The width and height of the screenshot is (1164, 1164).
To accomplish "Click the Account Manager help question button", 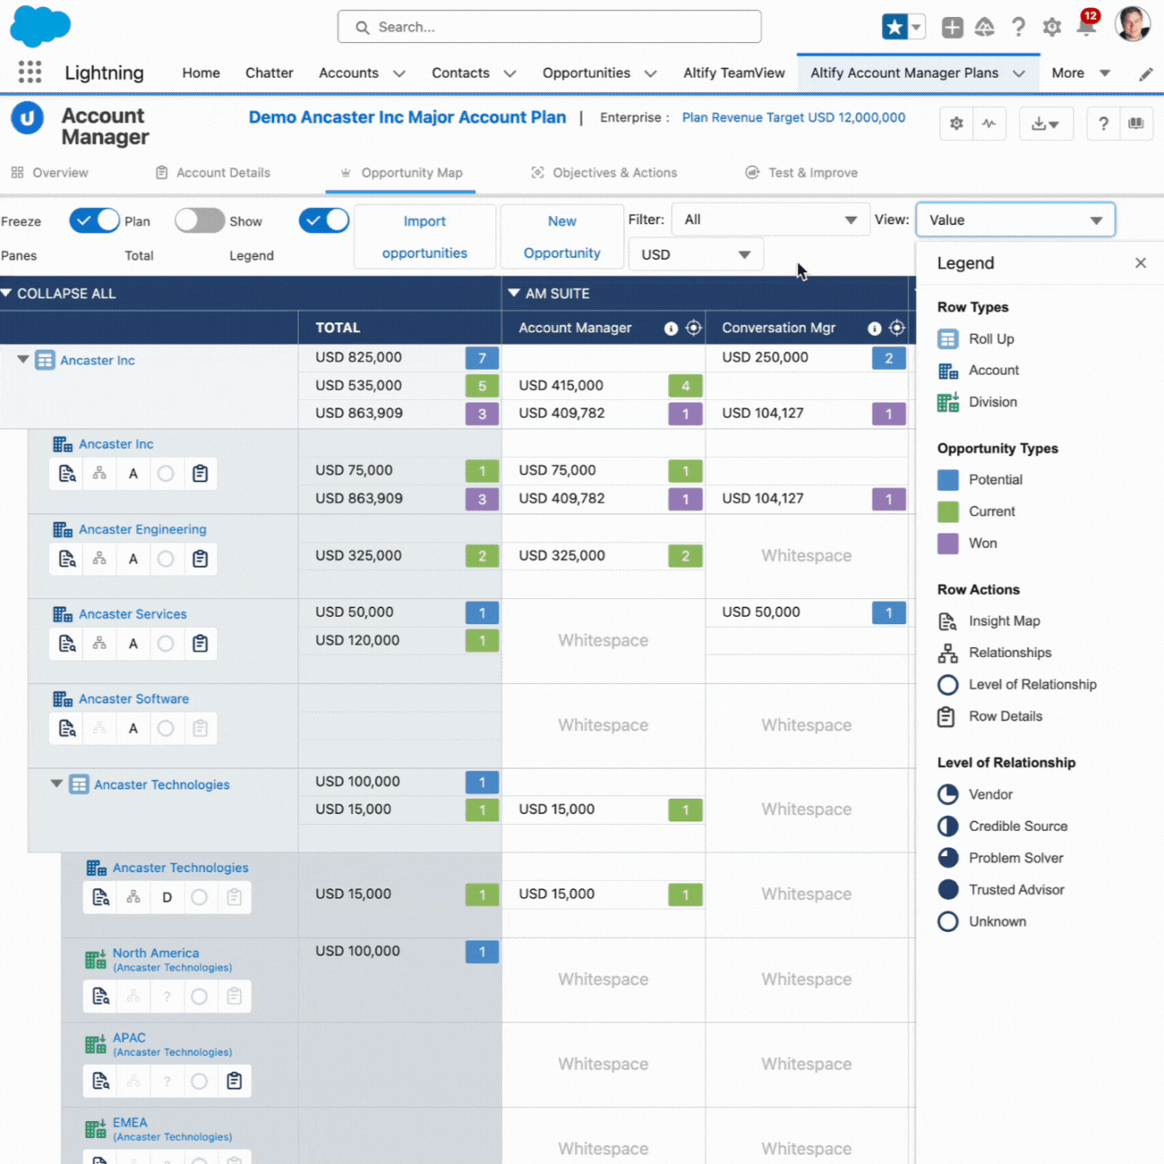I will pos(1103,124).
